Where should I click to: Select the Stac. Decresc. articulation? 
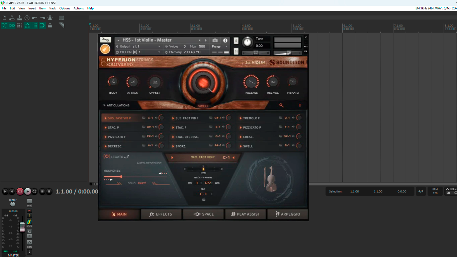pyautogui.click(x=187, y=137)
